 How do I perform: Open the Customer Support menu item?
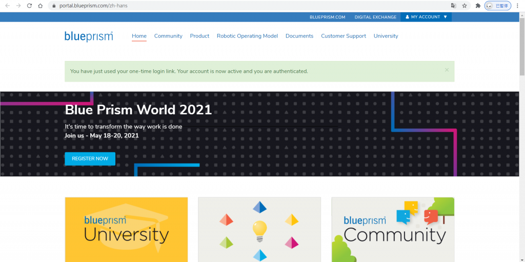pos(344,36)
